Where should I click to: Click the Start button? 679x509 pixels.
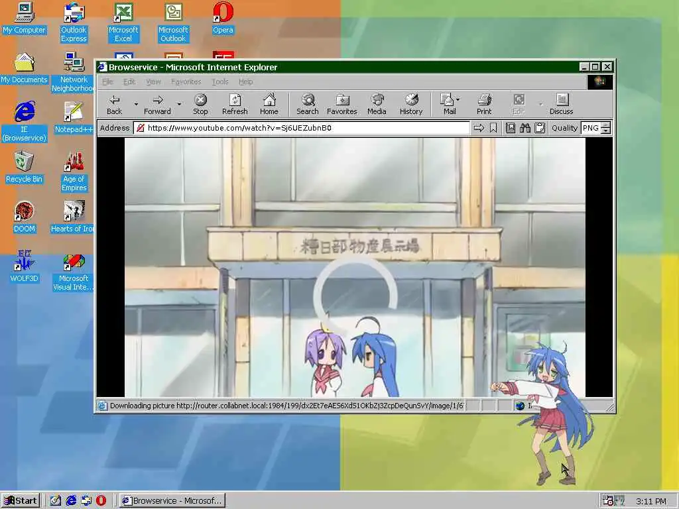tap(21, 501)
